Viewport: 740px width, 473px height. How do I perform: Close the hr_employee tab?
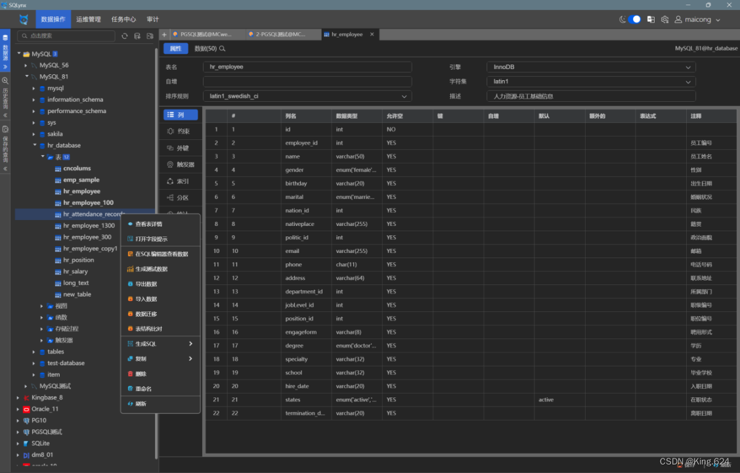[x=372, y=34]
